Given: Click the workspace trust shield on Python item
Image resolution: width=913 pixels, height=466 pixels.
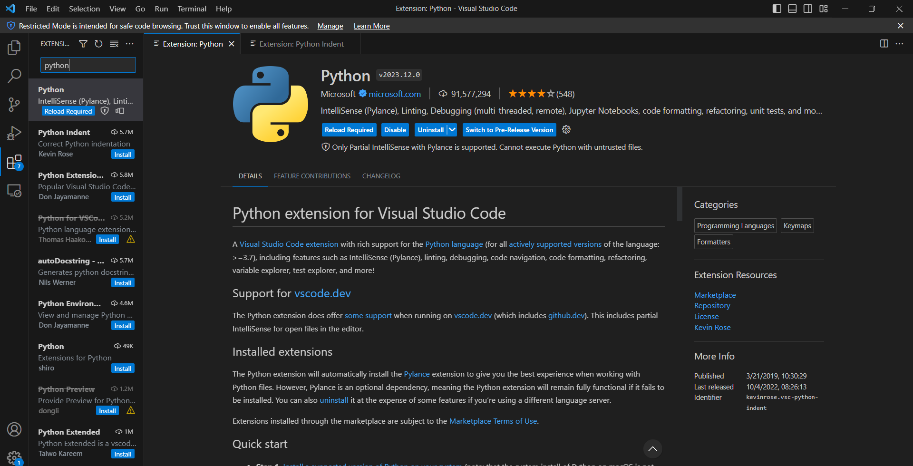Looking at the screenshot, I should point(105,111).
